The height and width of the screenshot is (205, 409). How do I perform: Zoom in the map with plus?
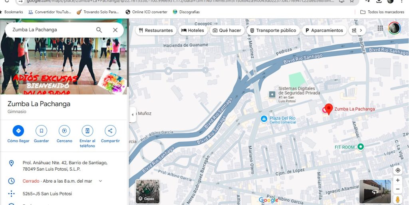pos(398,180)
